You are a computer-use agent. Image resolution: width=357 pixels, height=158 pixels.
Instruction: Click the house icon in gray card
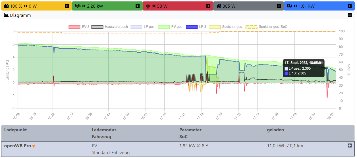tap(219, 6)
